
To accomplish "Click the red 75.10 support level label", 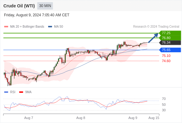I will tap(166, 56).
